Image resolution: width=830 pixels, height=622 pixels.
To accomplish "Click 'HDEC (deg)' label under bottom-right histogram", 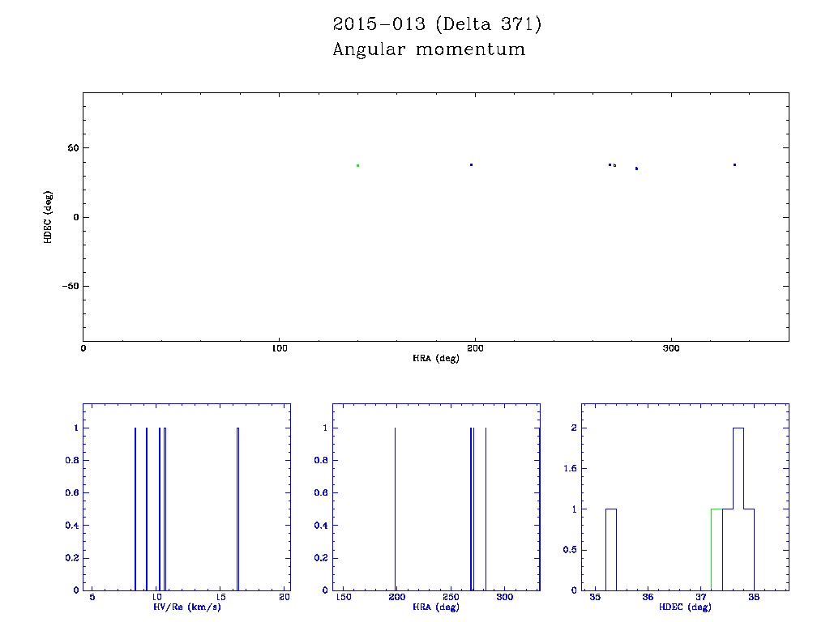I will click(x=685, y=607).
